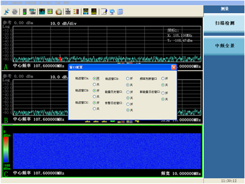The height and width of the screenshot is (184, 245).
Task: Click the satellite dish antenna icon
Action: (x=7, y=12)
